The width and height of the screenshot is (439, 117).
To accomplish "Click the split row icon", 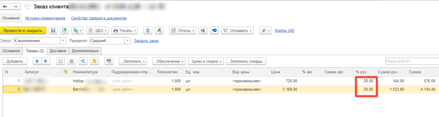I will tap(83, 61).
